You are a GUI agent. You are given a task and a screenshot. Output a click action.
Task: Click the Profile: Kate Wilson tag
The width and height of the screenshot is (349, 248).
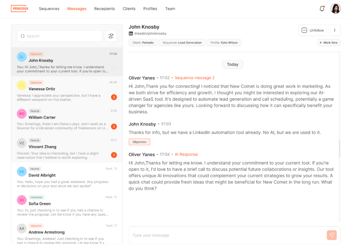point(224,42)
